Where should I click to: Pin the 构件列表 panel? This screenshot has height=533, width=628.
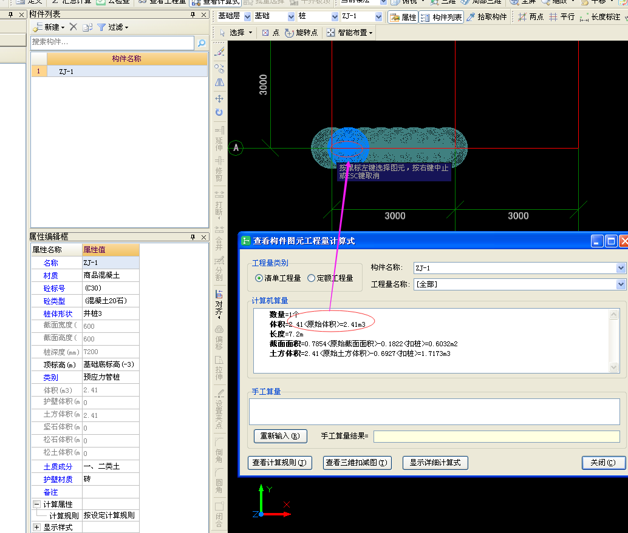click(x=193, y=15)
